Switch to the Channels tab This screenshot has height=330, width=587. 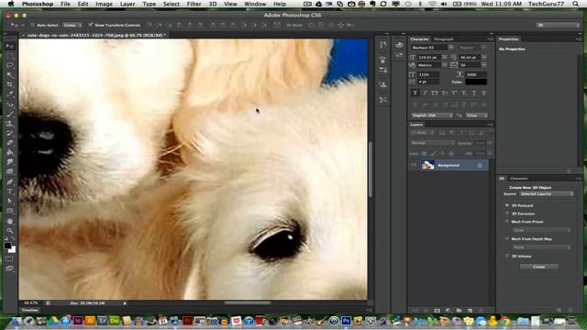pos(518,179)
